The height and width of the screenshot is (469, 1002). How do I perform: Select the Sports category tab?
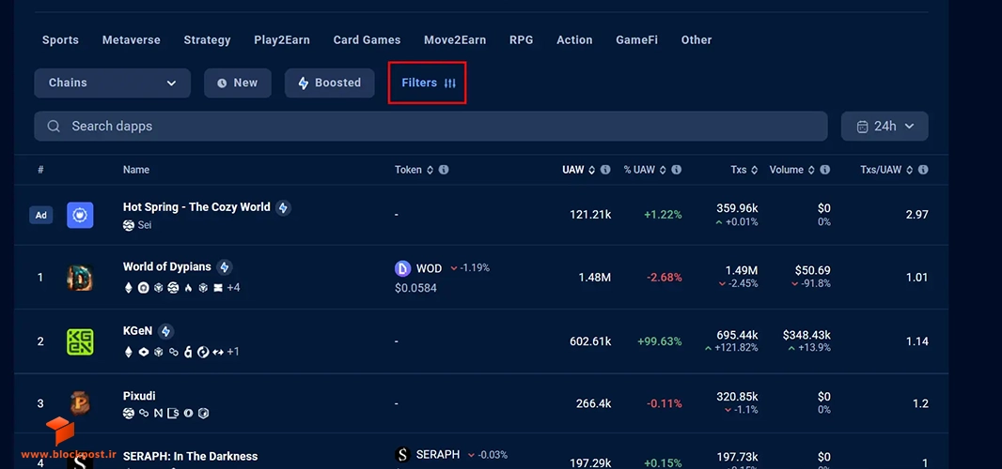point(61,39)
